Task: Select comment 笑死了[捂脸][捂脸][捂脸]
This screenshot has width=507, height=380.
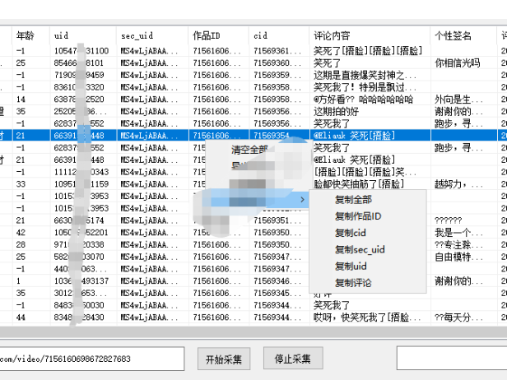Action: [x=368, y=51]
